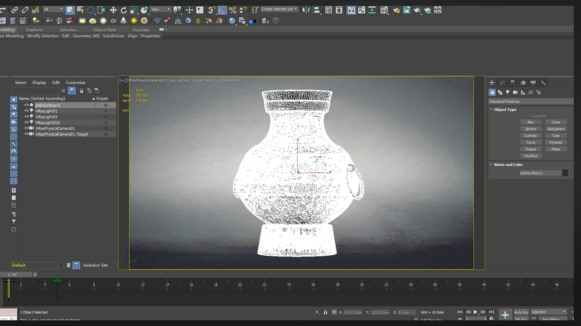This screenshot has height=326, width=581.
Task: Open the Object Paint ribbon tab
Action: tap(105, 30)
